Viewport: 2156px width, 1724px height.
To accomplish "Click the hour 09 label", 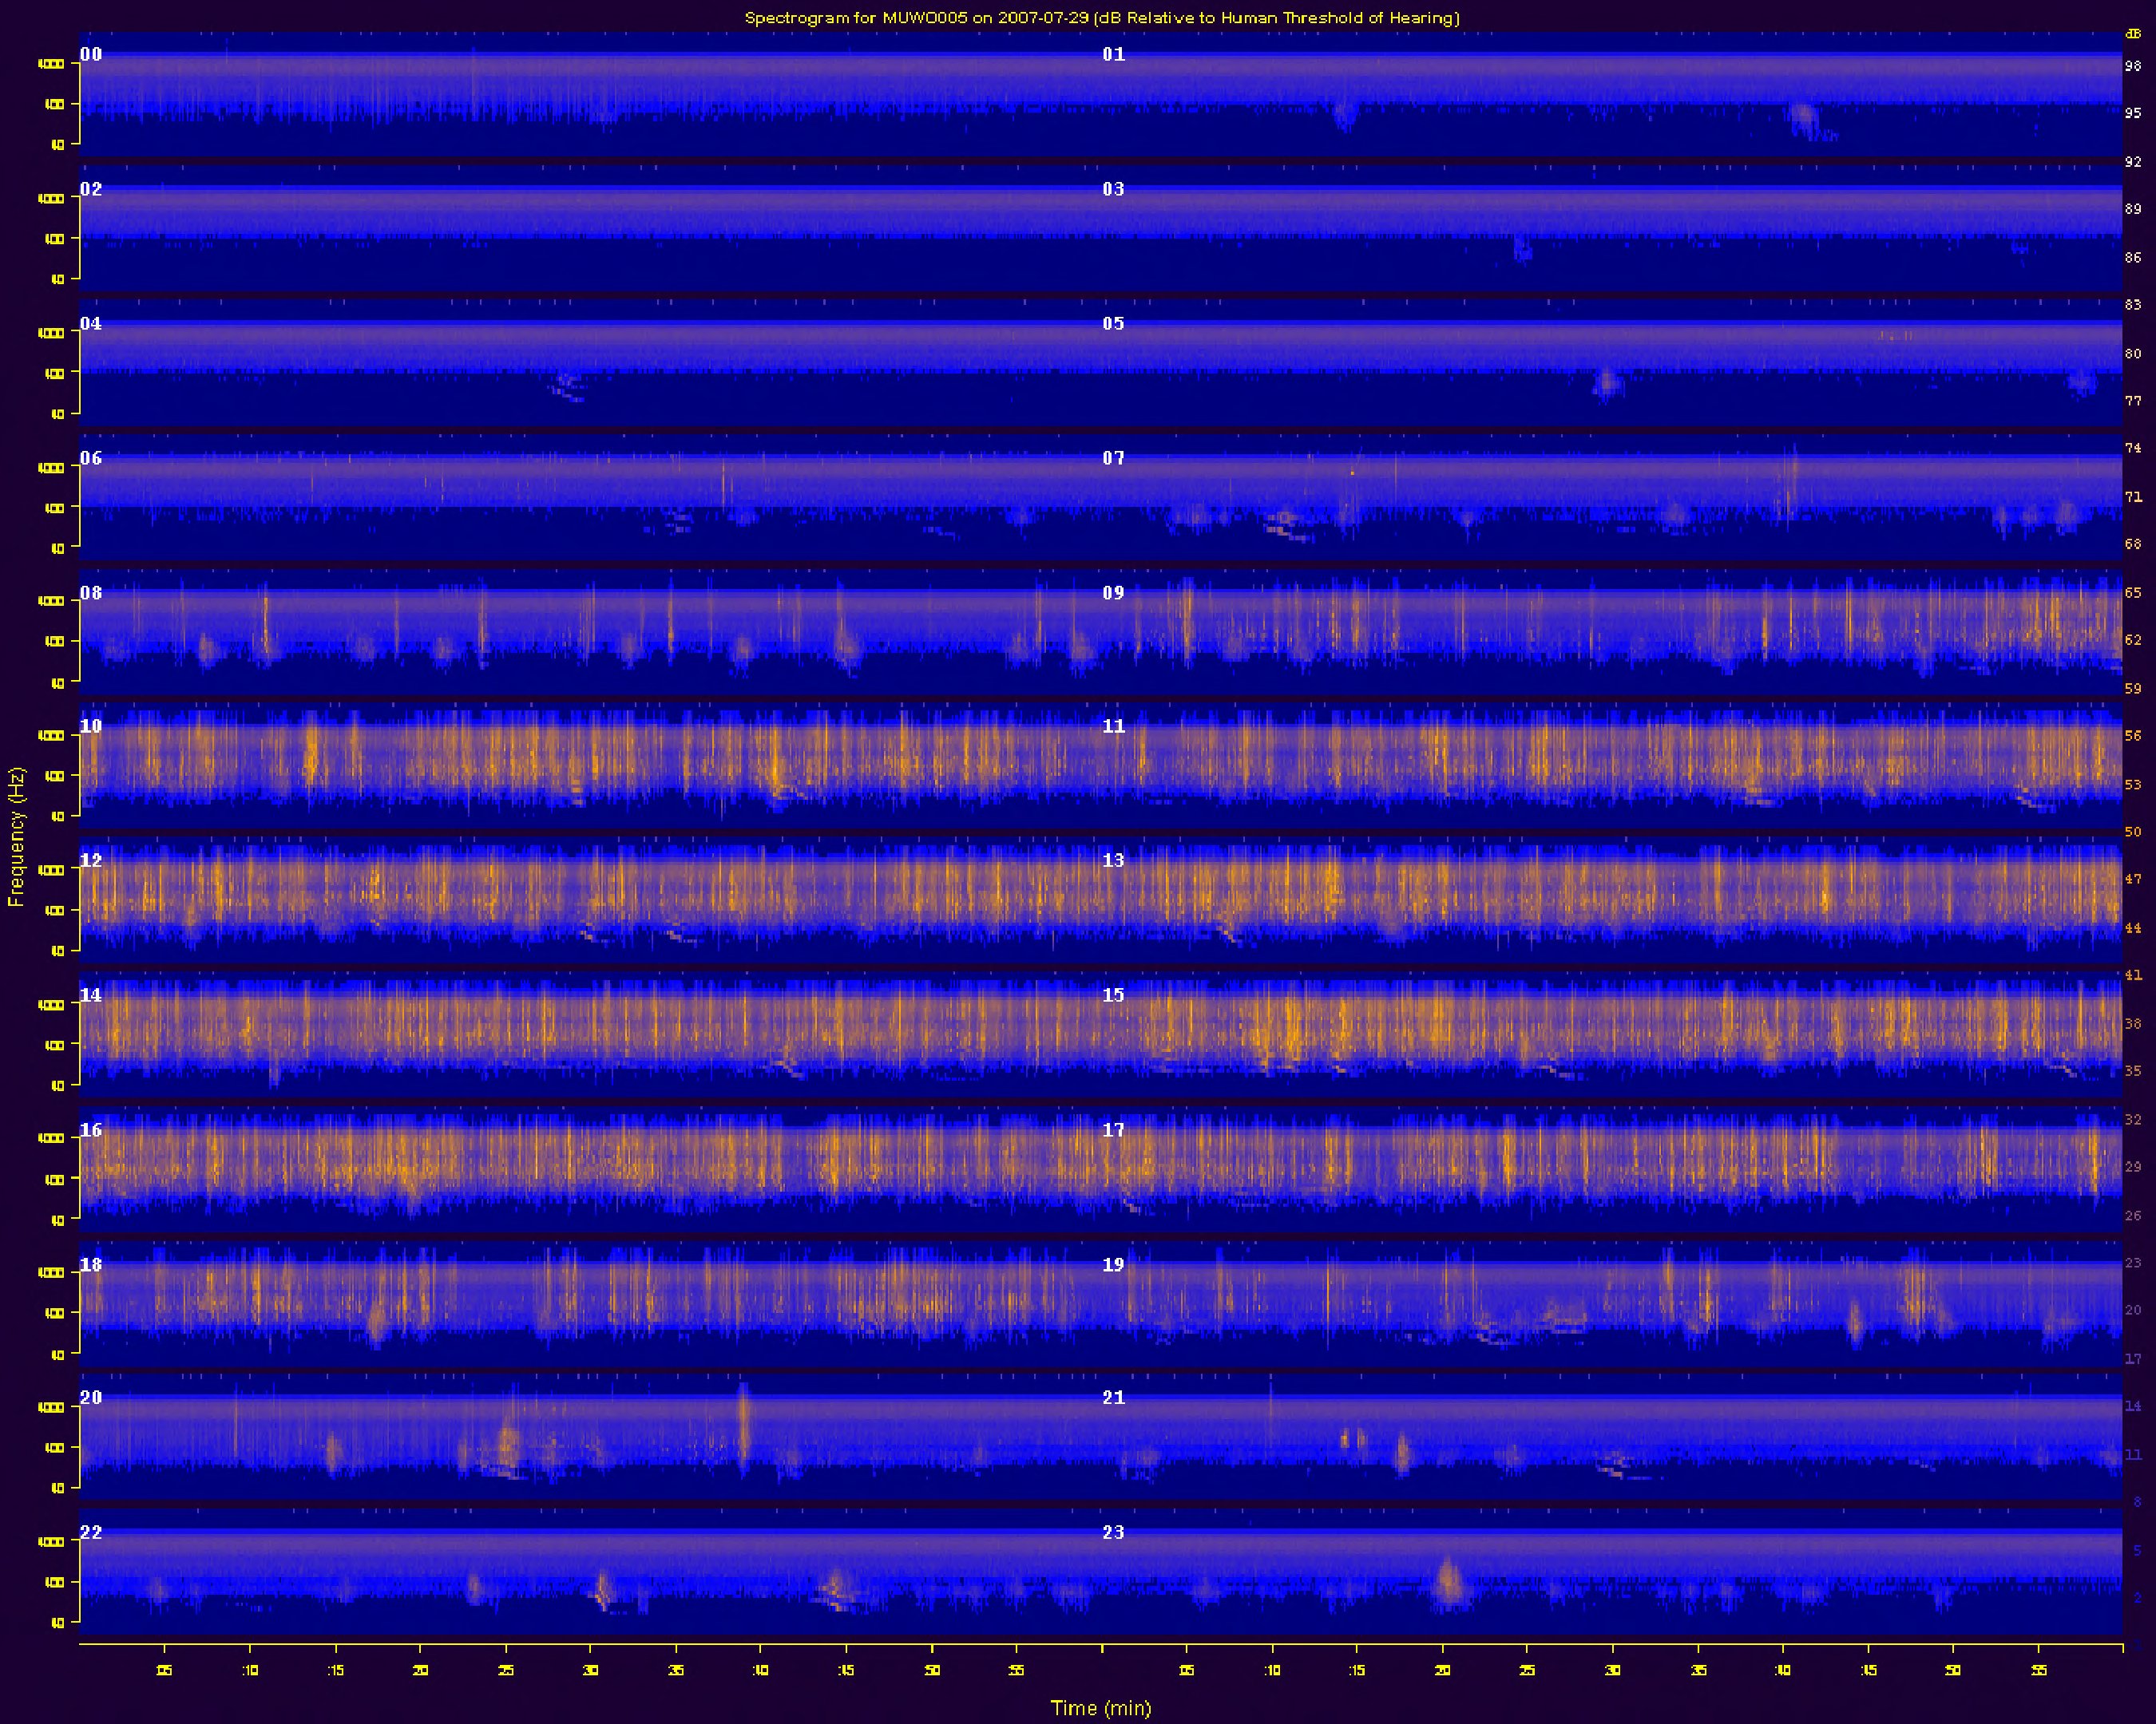I will pos(1113,593).
